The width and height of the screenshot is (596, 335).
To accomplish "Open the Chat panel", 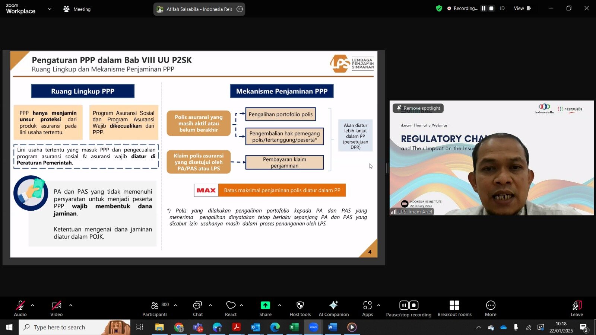I will [x=197, y=309].
